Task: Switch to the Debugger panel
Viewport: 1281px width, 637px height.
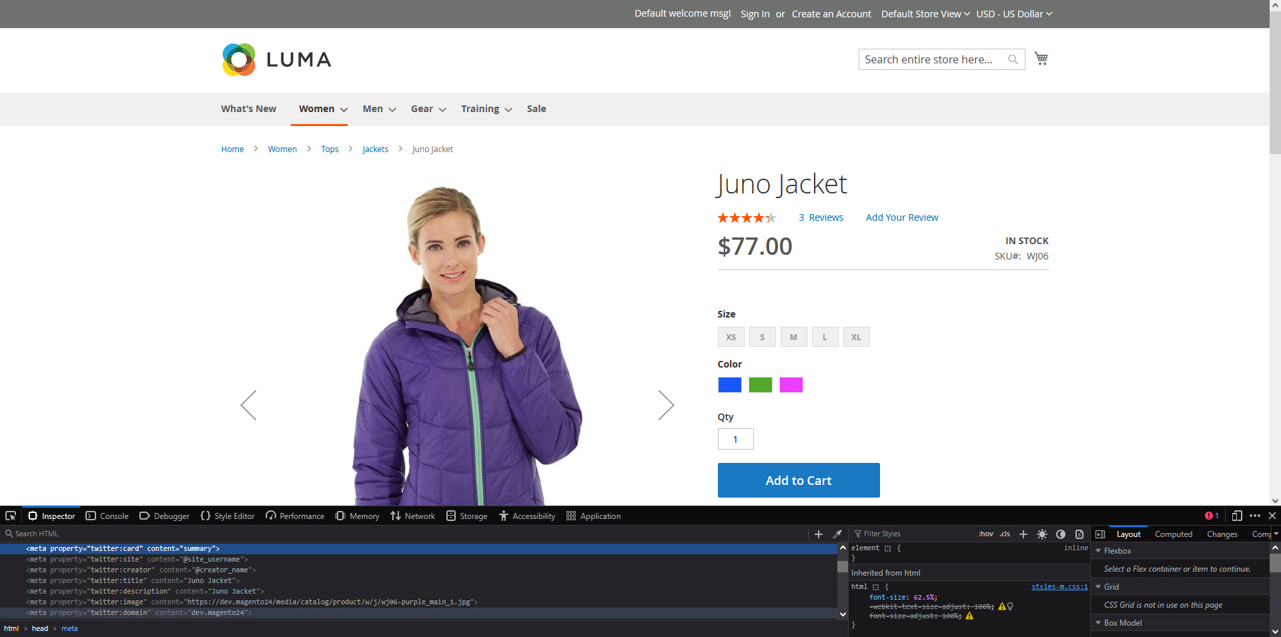Action: (x=164, y=516)
